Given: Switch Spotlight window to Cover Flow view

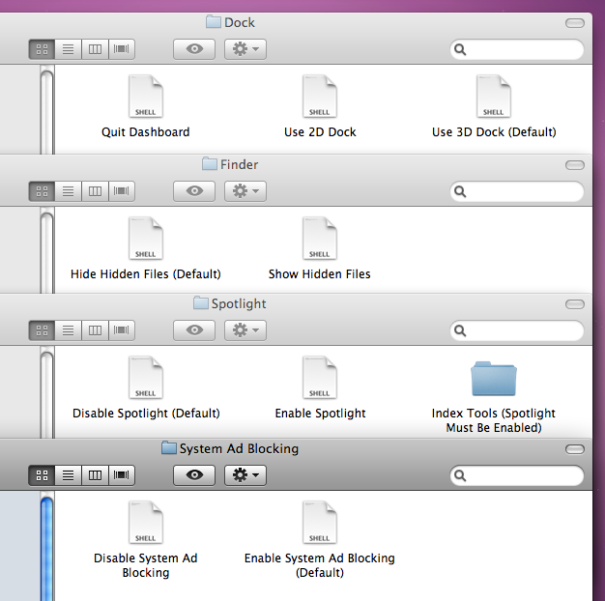Looking at the screenshot, I should point(122,330).
